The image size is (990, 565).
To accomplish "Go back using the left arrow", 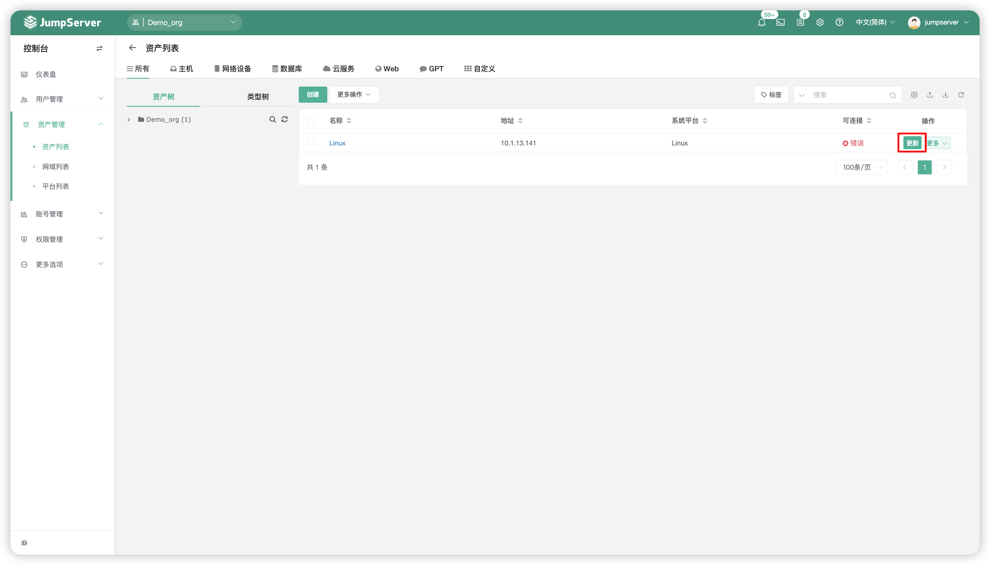I will point(132,48).
